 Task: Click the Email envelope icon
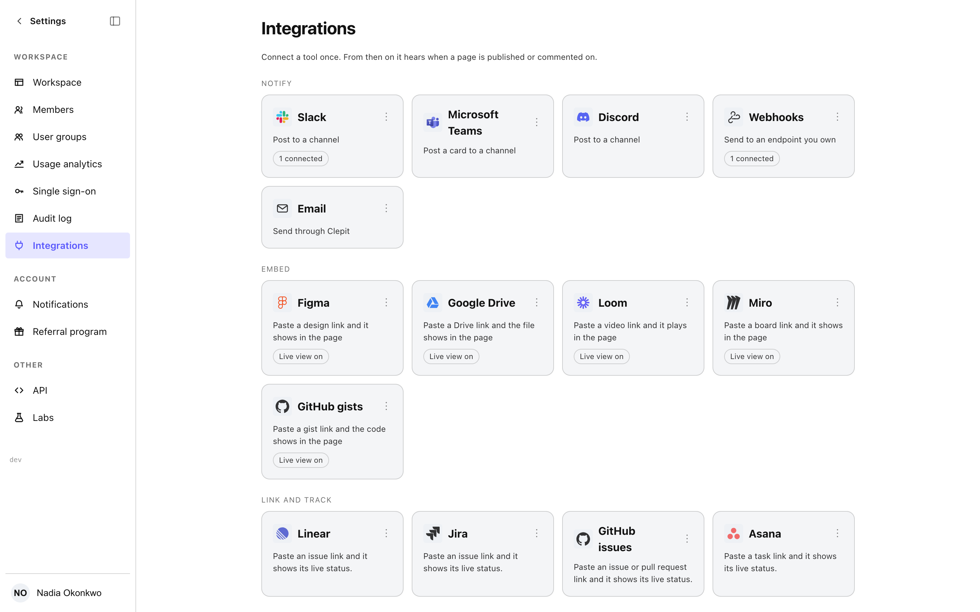click(282, 208)
